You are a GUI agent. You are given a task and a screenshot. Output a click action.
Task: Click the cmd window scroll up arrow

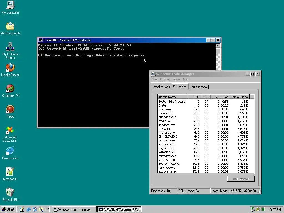pos(218,45)
